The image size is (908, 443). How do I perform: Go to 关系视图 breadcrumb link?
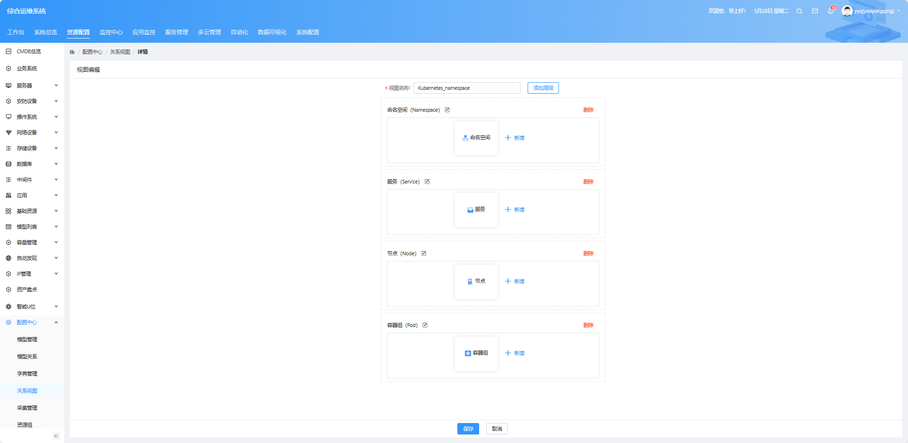pyautogui.click(x=120, y=52)
